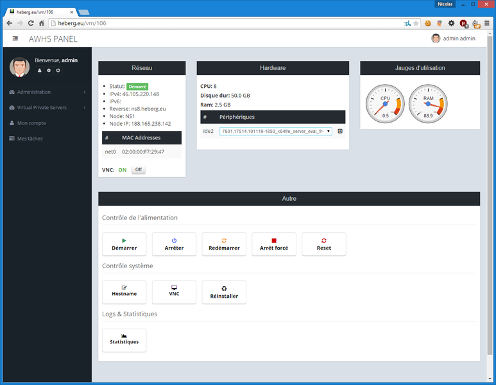
Task: Click the eject icon beside the ide2 dropdown
Action: [340, 132]
